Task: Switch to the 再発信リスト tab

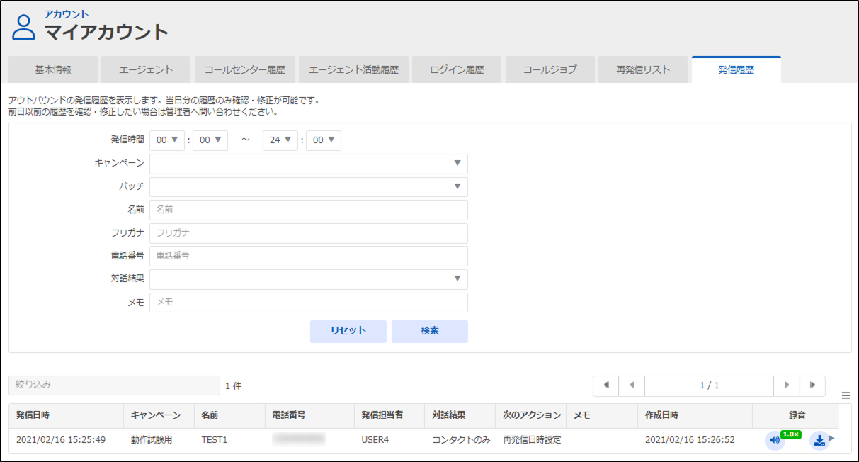Action: [x=642, y=69]
